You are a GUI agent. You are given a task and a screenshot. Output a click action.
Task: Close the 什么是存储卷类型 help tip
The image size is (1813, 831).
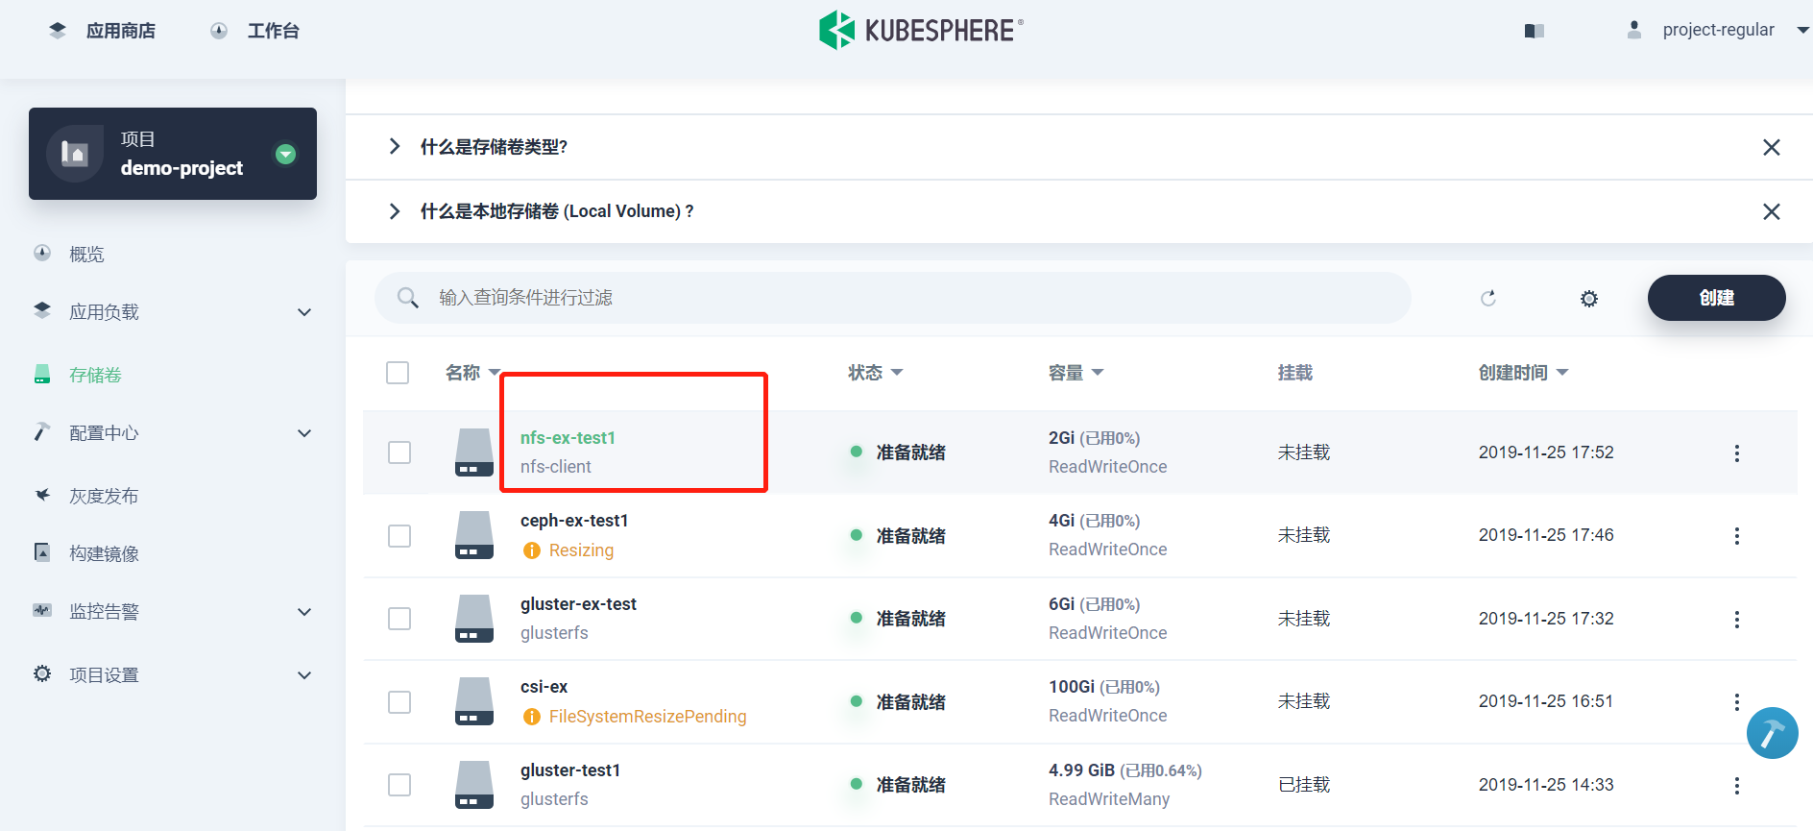point(1772,147)
